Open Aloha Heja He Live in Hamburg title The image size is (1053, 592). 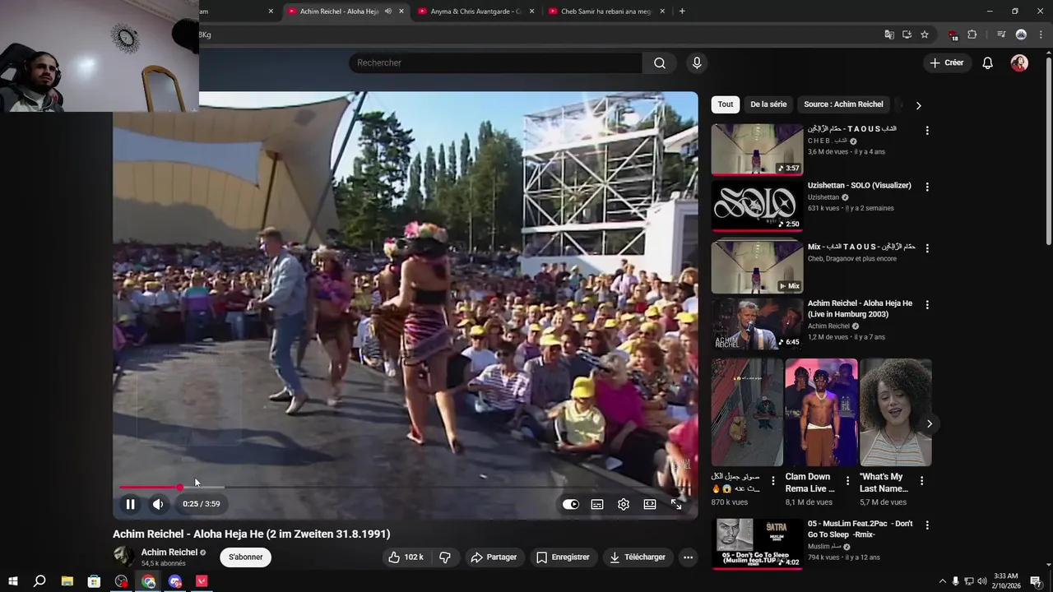click(x=860, y=308)
